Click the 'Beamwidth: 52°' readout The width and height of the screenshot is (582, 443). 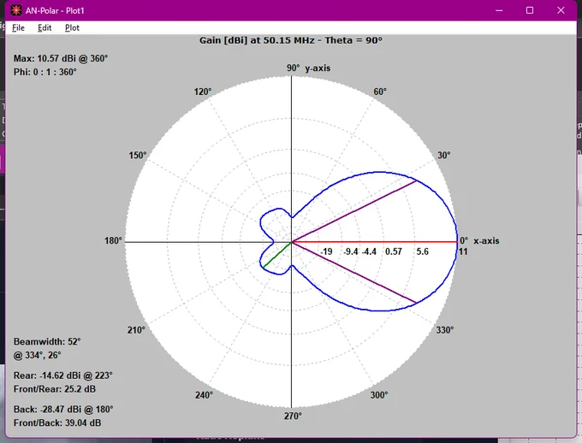[x=47, y=341]
